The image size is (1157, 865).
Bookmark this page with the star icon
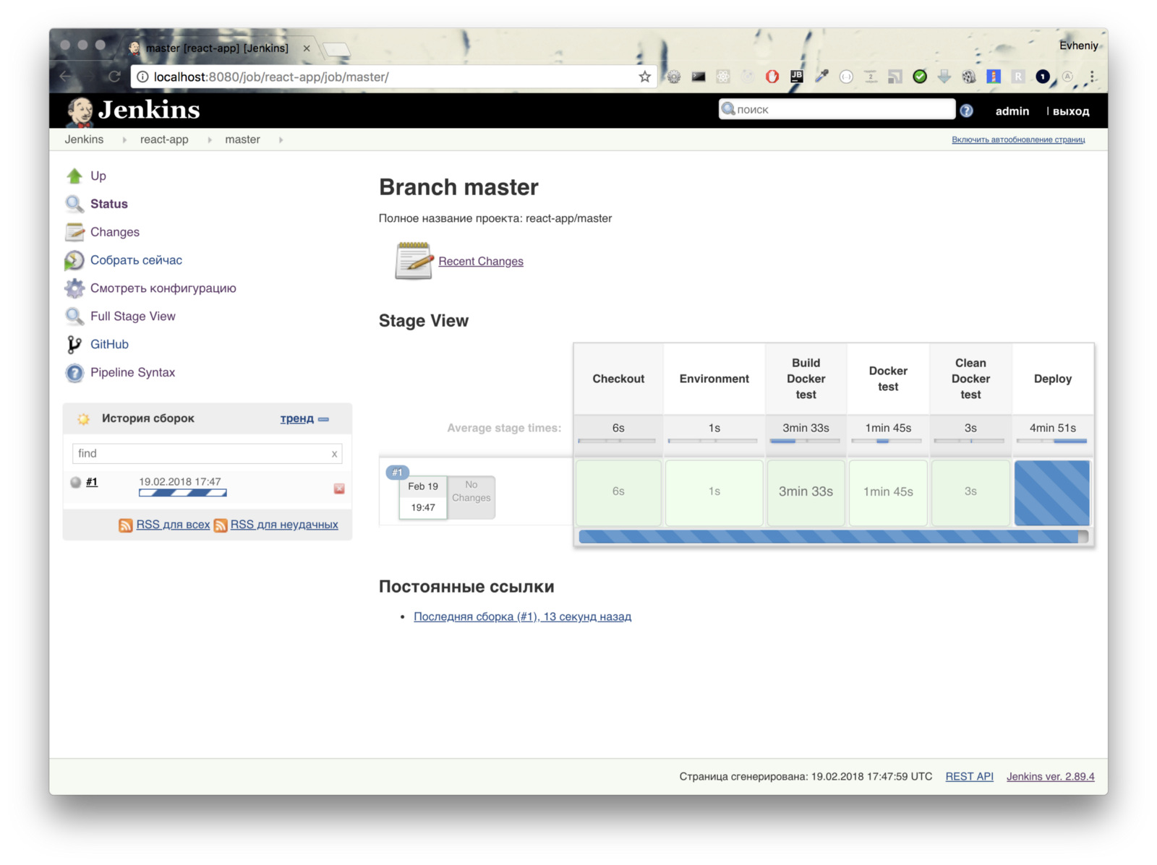tap(644, 77)
